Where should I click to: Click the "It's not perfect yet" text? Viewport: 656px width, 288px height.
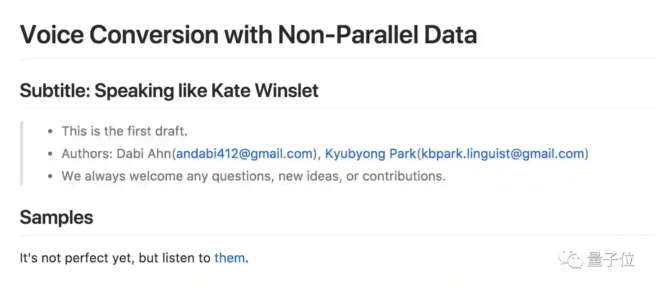coord(115,258)
